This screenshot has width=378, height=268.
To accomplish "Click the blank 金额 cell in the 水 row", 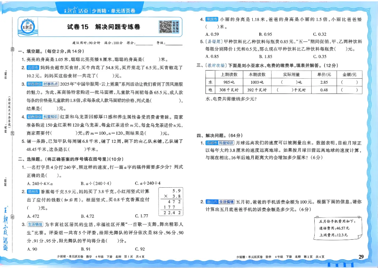I will 349,82.
